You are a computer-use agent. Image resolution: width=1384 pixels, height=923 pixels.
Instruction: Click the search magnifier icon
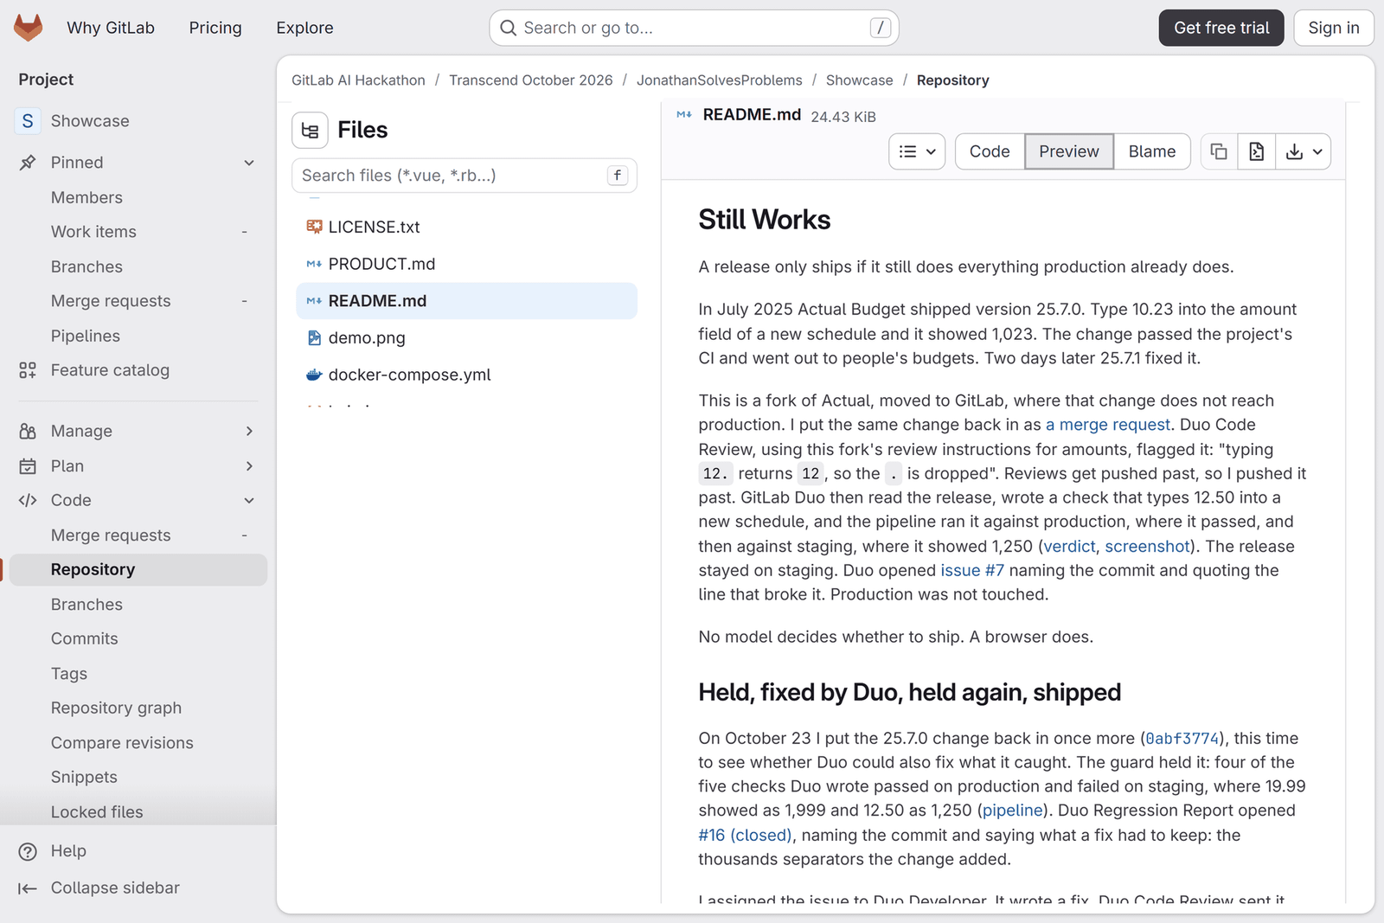click(x=509, y=28)
